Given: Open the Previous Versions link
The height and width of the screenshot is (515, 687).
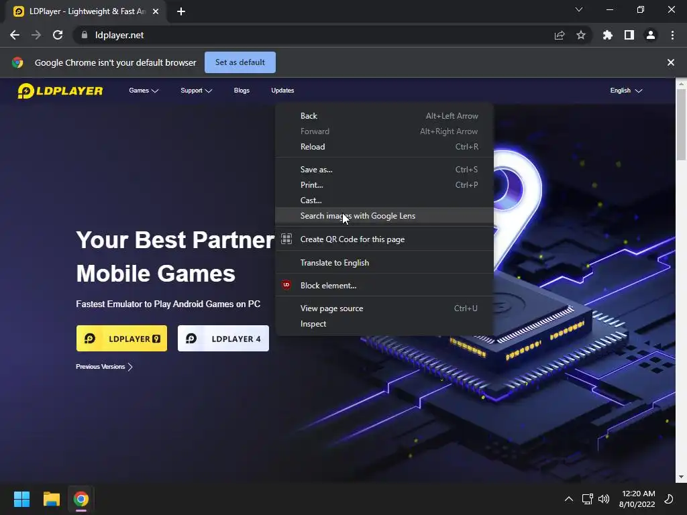Looking at the screenshot, I should coord(104,367).
